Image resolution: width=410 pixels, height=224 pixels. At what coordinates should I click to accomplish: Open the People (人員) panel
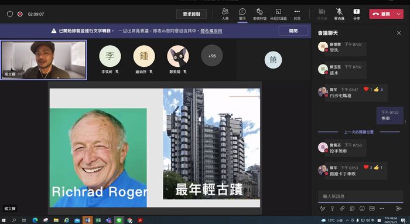click(225, 14)
